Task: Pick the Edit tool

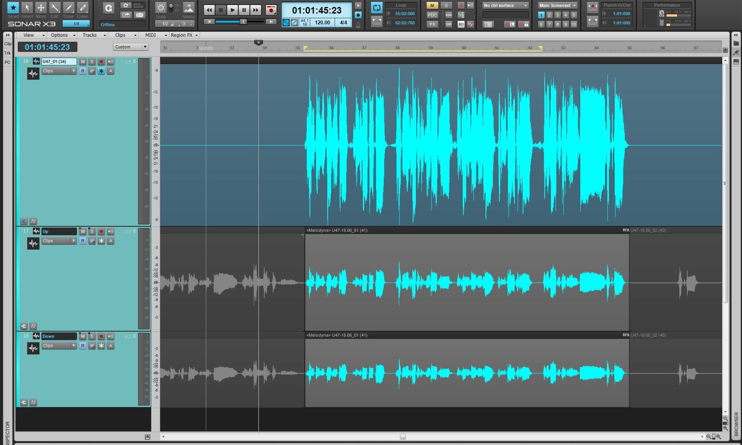Action: click(55, 7)
